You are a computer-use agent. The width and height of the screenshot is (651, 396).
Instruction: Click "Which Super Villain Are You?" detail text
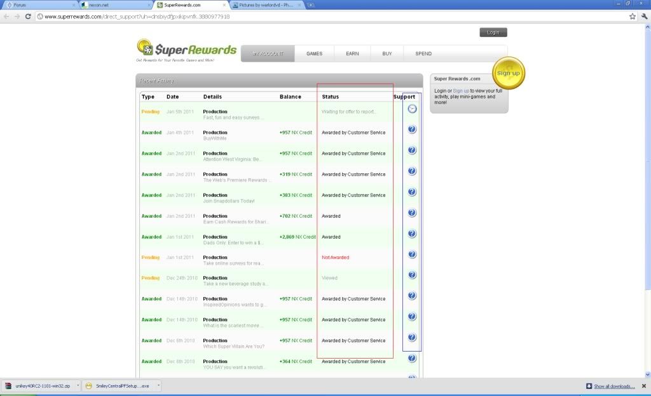click(x=234, y=346)
